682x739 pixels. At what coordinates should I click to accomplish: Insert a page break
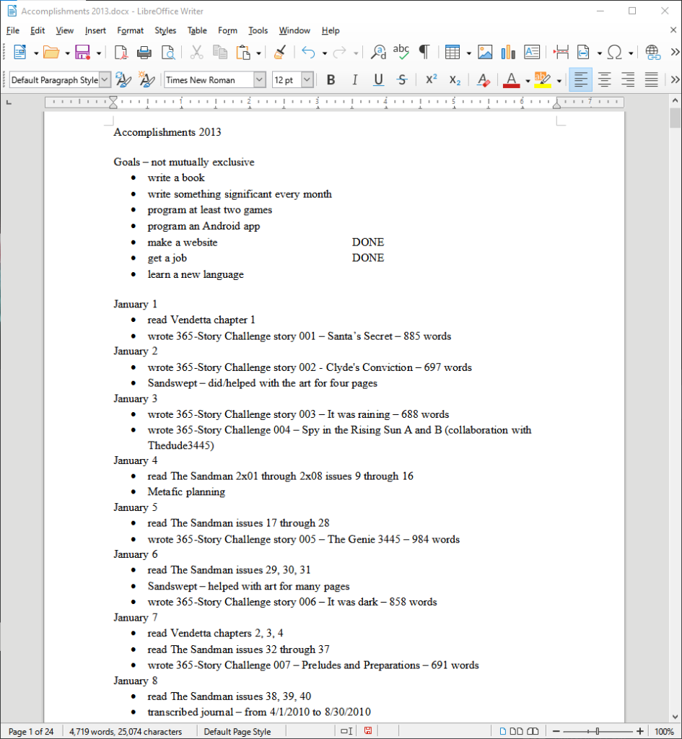tap(561, 52)
